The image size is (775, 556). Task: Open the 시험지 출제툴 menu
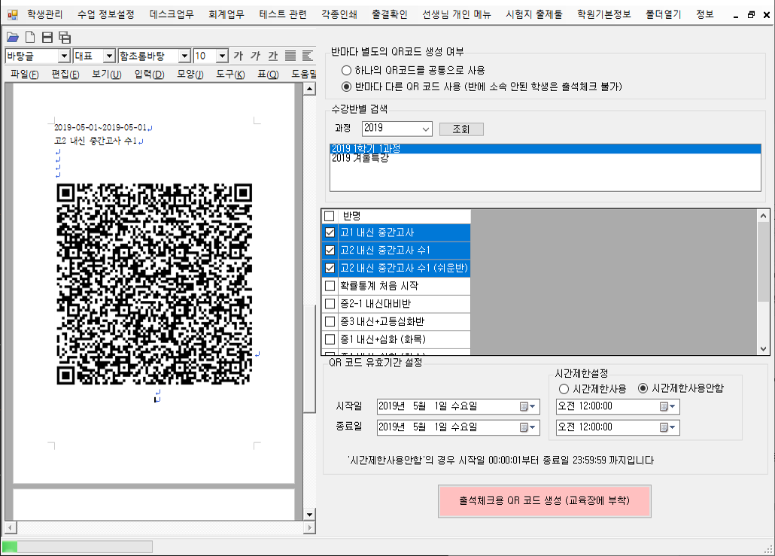coord(533,14)
